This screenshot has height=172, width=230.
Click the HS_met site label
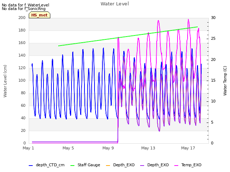40,15
